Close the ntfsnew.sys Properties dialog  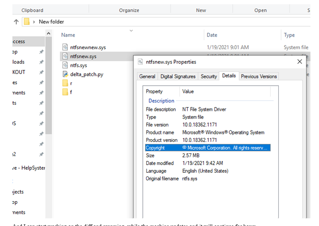[x=300, y=61]
